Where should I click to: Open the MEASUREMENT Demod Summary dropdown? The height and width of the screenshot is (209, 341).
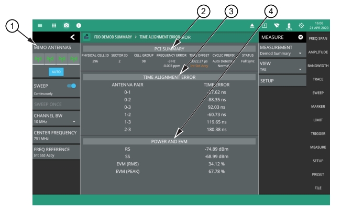click(282, 50)
